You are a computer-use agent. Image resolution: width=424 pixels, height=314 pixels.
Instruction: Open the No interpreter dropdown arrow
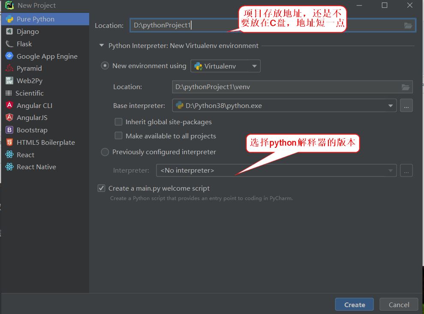[391, 170]
